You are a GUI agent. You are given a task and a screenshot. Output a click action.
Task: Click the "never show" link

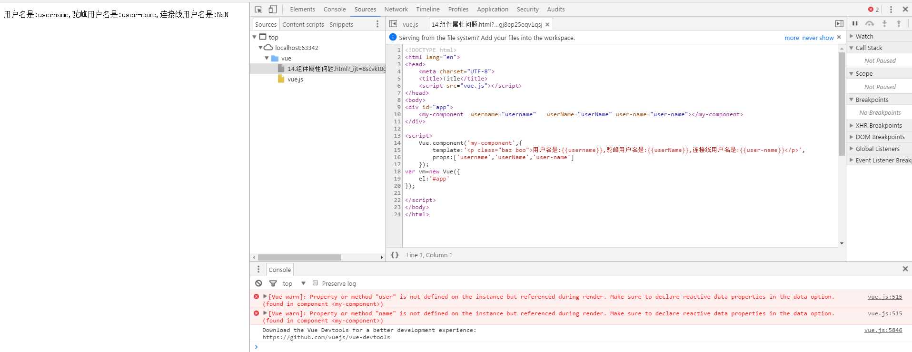point(818,38)
